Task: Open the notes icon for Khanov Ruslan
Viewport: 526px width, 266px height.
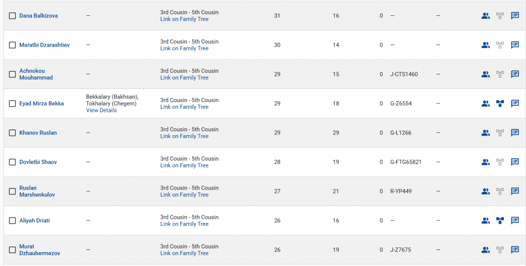Action: pos(515,132)
